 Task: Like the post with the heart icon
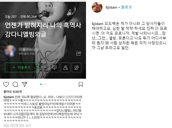6,84
